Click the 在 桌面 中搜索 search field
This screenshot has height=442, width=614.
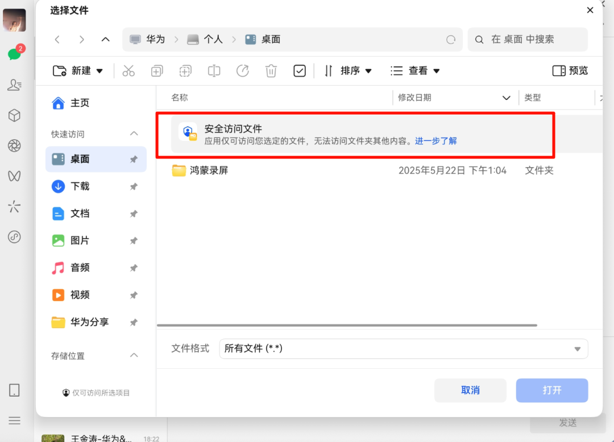(534, 40)
